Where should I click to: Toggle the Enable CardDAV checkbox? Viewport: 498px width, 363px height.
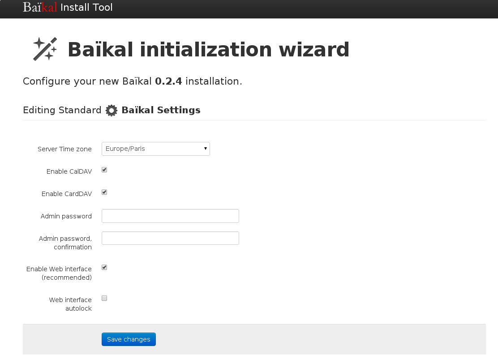104,192
